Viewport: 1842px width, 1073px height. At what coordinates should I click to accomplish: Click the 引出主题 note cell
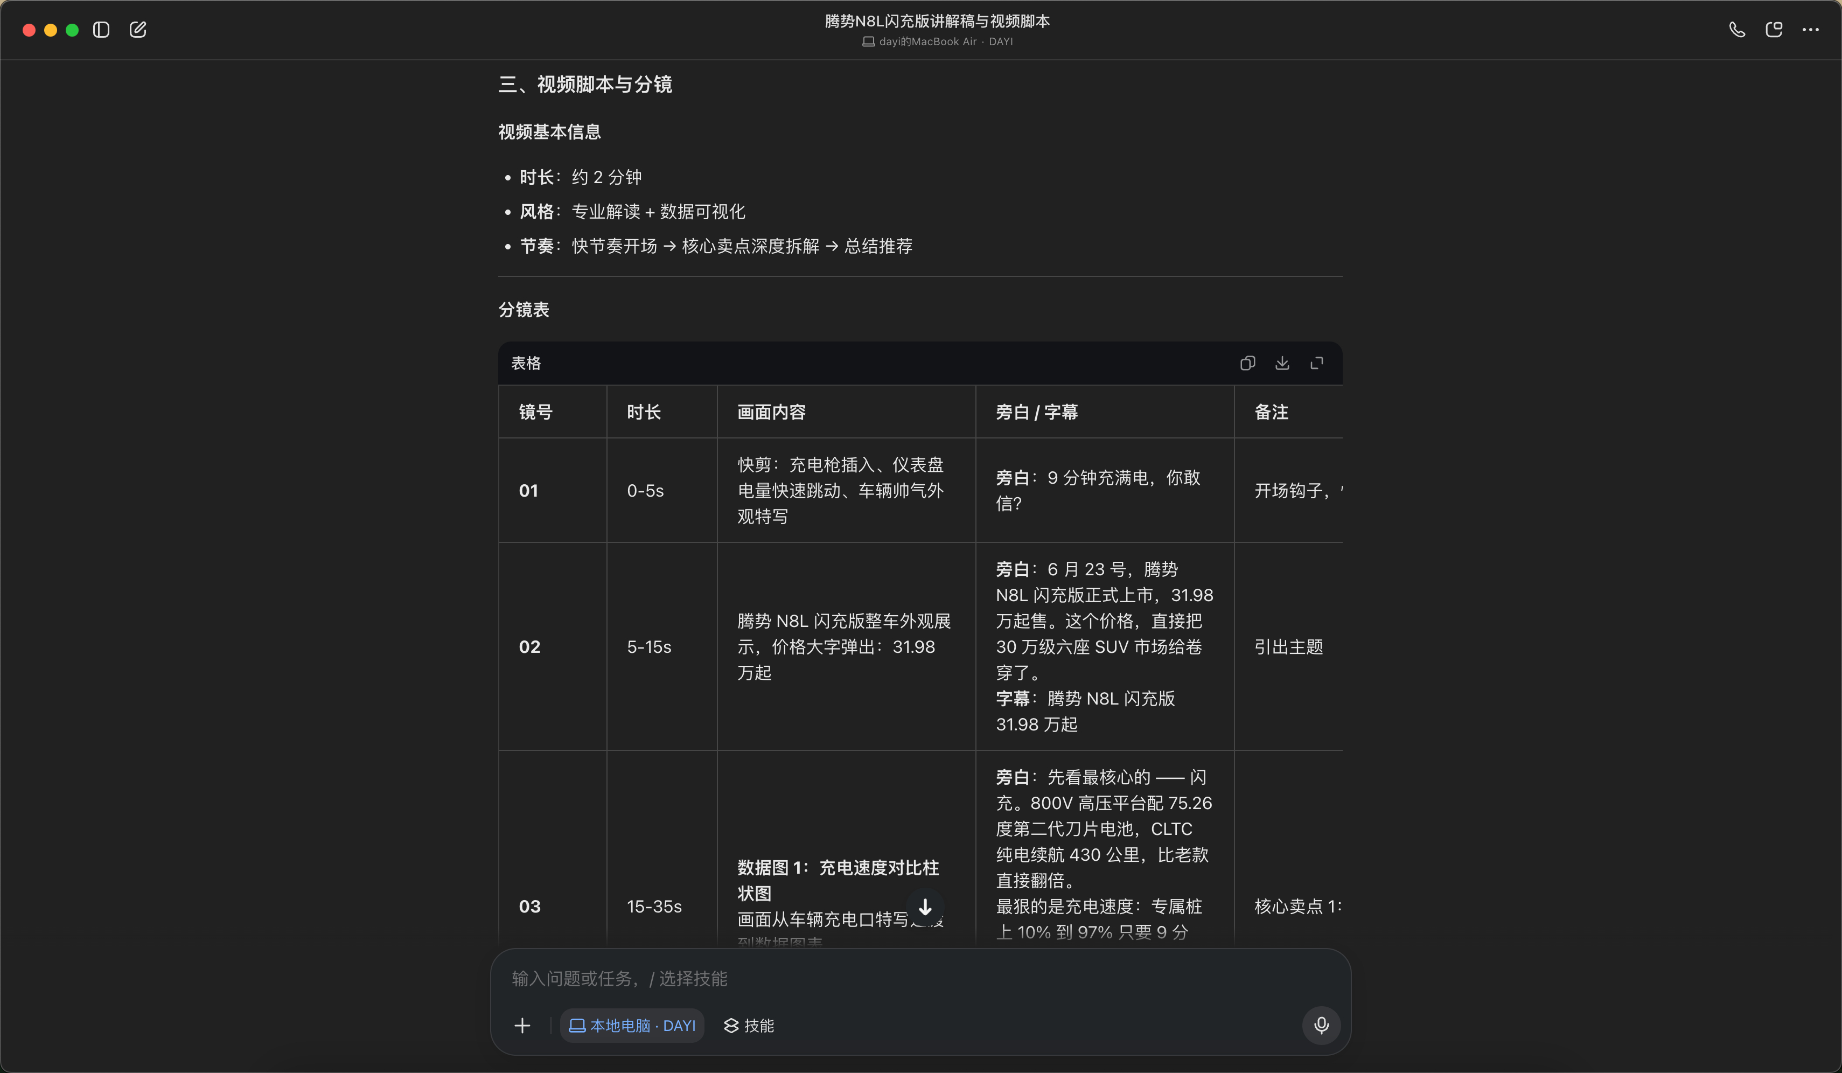1289,647
